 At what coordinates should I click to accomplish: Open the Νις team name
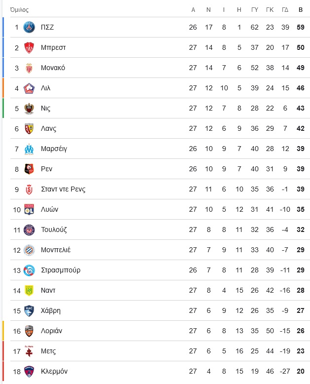click(x=45, y=108)
